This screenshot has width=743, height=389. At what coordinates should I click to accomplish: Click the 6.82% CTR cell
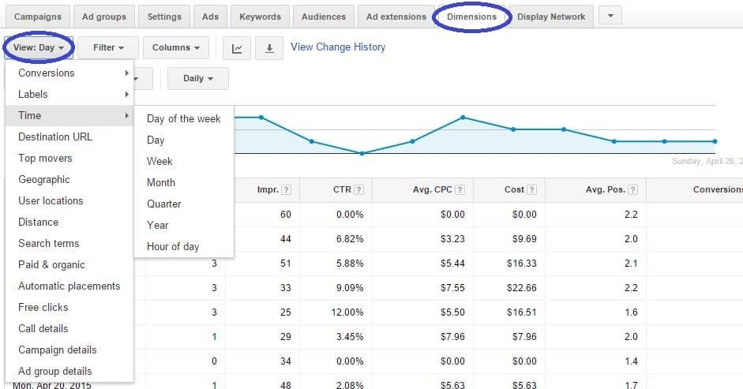point(350,239)
